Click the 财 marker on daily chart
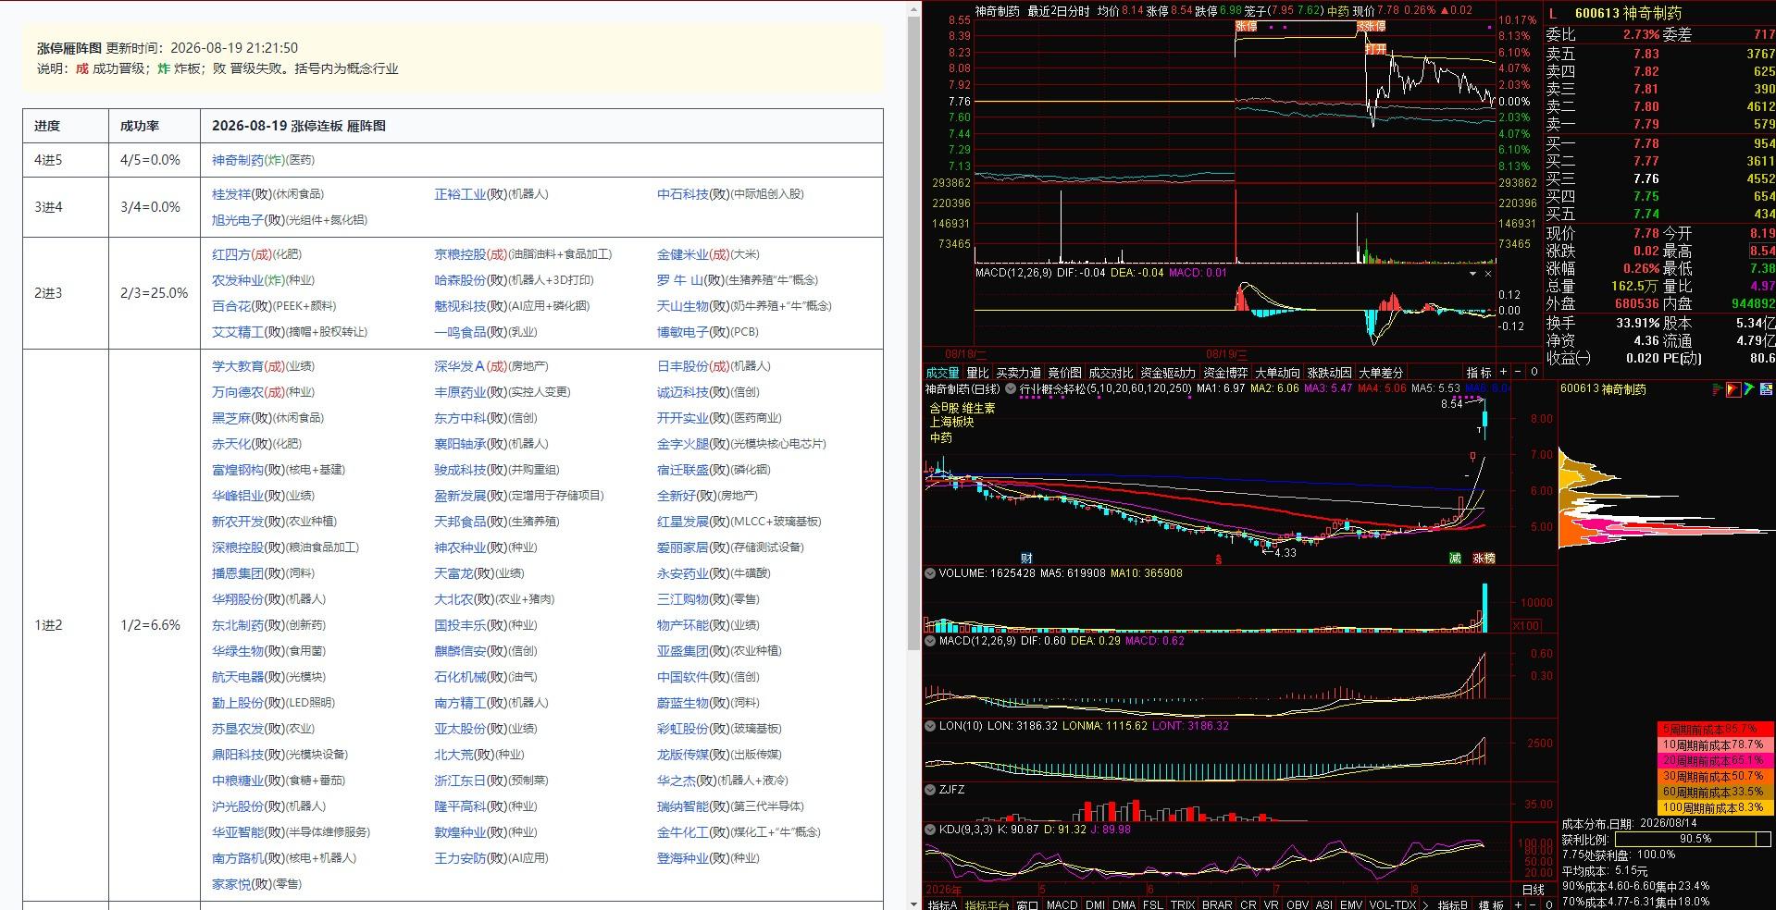The height and width of the screenshot is (910, 1776). (1026, 559)
